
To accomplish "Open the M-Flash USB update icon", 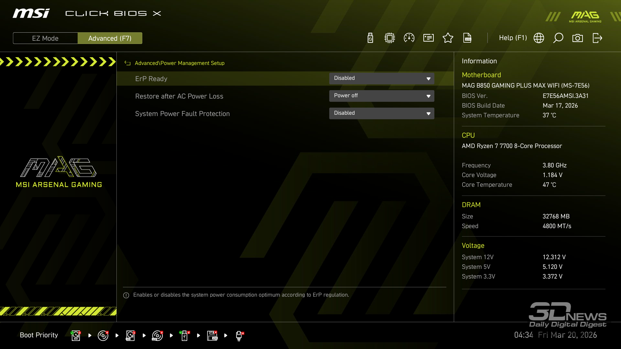I will point(370,38).
